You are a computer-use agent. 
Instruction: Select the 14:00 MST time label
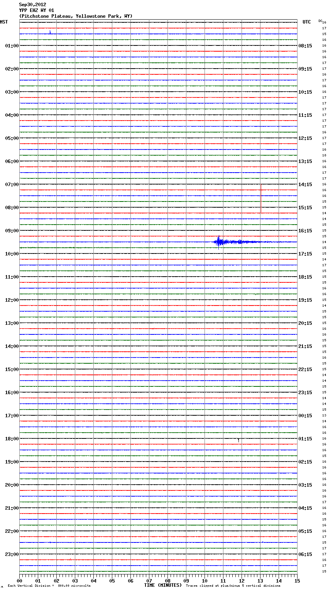point(12,346)
